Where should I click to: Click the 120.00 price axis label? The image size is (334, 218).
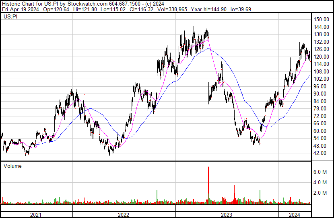pyautogui.click(x=322, y=57)
